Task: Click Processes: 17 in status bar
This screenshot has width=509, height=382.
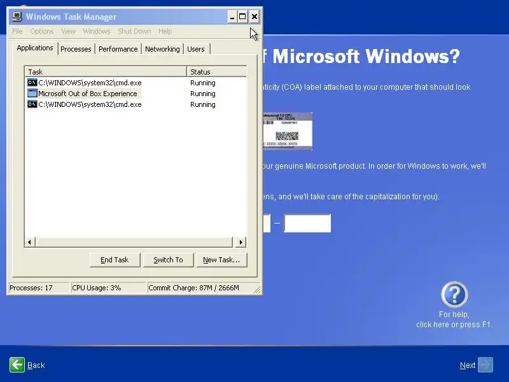Action: click(x=39, y=288)
